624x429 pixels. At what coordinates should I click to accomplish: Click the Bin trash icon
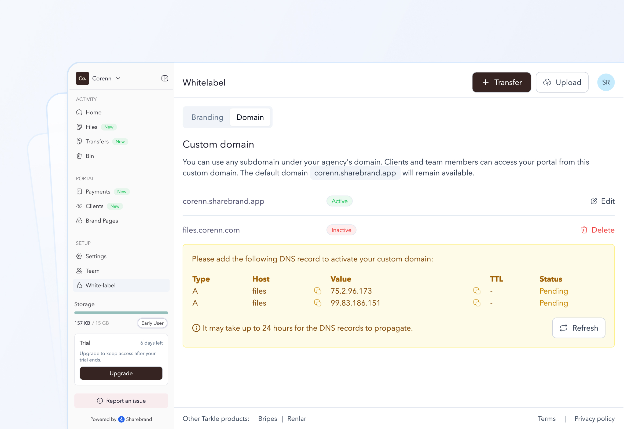(79, 156)
